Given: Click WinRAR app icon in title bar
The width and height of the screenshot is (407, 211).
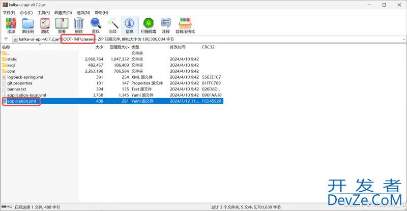Looking at the screenshot, I should point(5,5).
